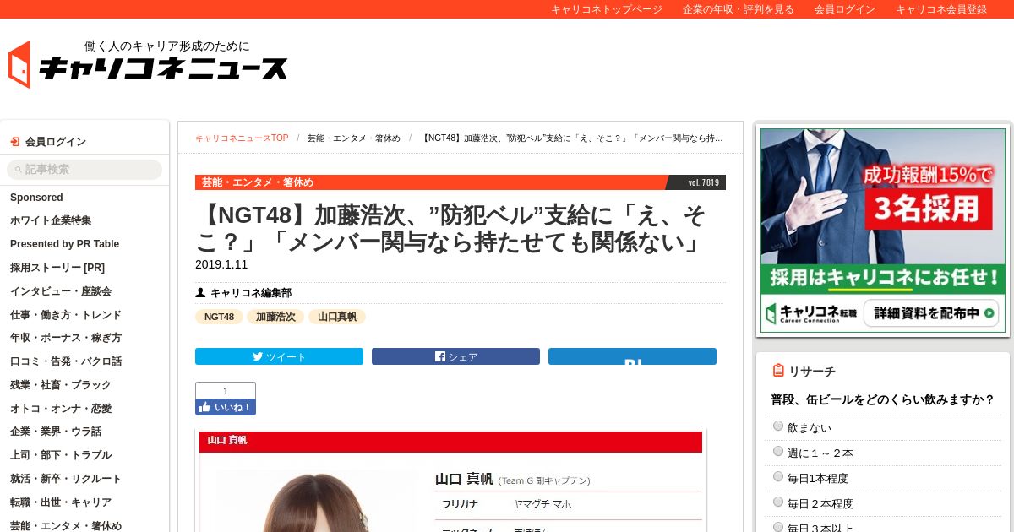Image resolution: width=1014 pixels, height=532 pixels.
Task: Click the author person icon
Action: (200, 293)
